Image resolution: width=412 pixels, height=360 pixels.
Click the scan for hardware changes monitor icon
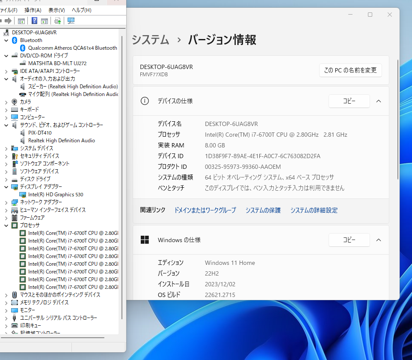pyautogui.click(x=71, y=21)
